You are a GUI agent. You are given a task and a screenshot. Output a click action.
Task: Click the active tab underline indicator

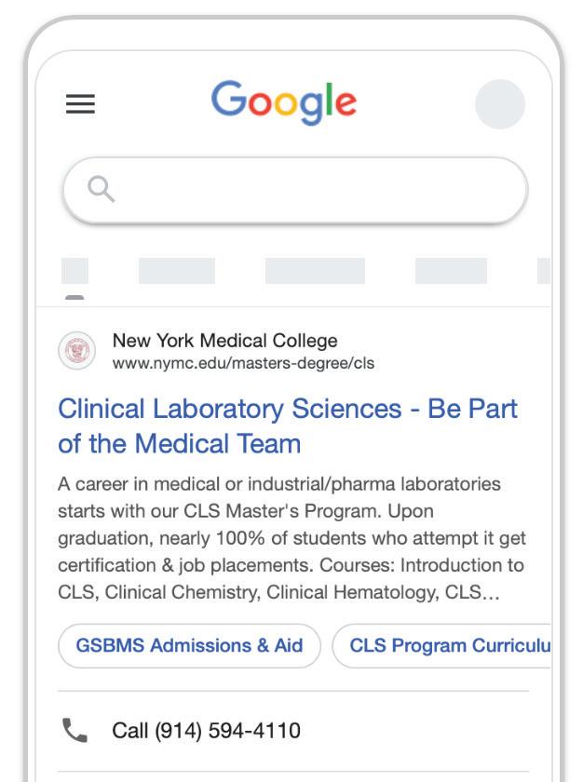coord(75,298)
